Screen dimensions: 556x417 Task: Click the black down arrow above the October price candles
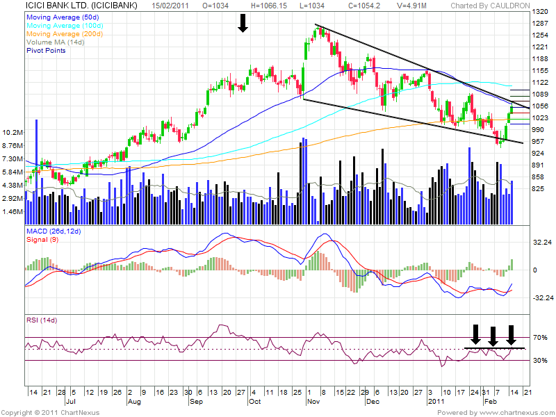243,24
